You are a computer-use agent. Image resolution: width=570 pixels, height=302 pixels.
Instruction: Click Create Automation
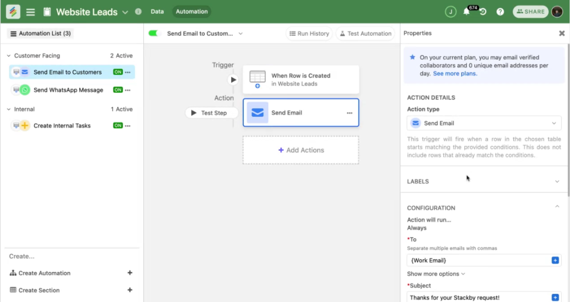(44, 273)
